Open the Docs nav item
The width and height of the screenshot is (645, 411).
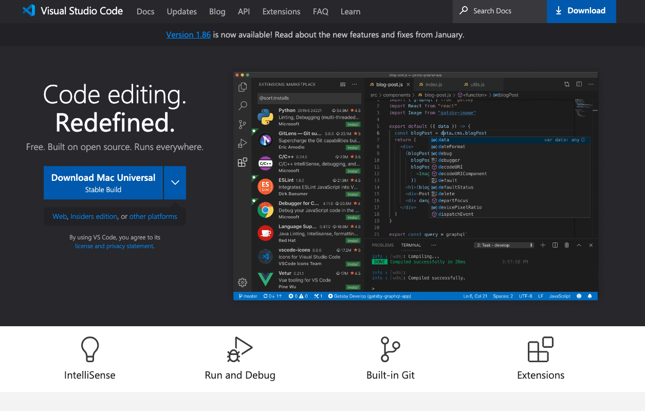[x=145, y=11]
